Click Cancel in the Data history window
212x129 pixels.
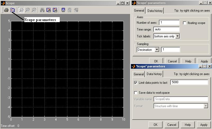[172, 125]
